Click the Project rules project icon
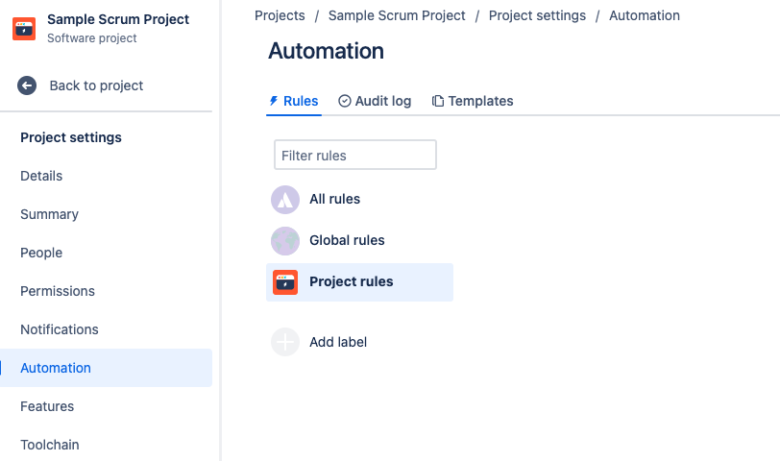The image size is (780, 461). 285,281
